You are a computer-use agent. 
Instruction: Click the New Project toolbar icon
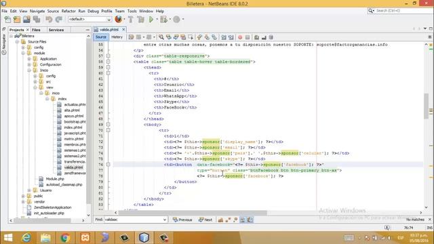tap(17, 20)
